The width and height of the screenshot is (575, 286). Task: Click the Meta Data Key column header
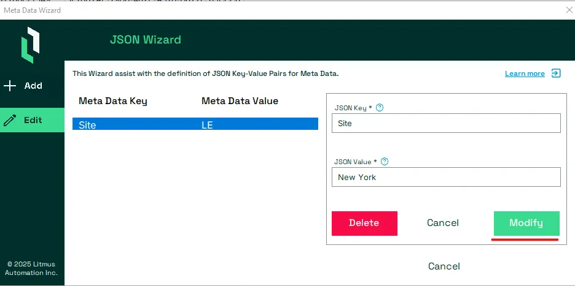[x=113, y=101]
